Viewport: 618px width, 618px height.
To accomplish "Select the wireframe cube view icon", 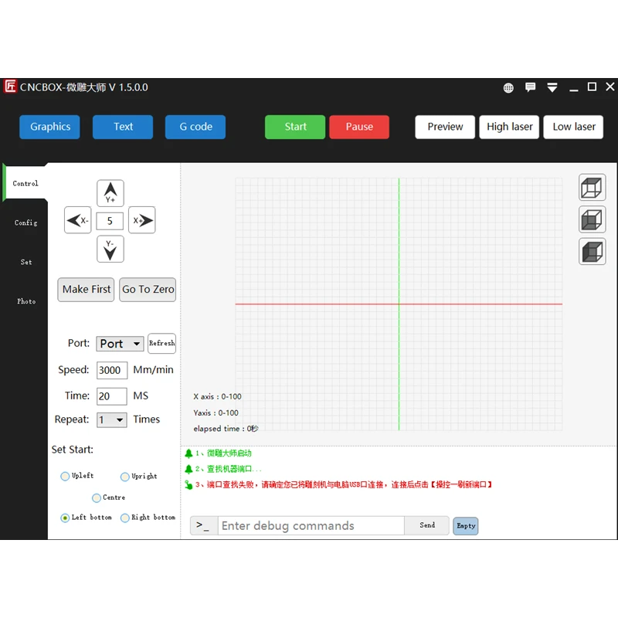I will point(592,187).
